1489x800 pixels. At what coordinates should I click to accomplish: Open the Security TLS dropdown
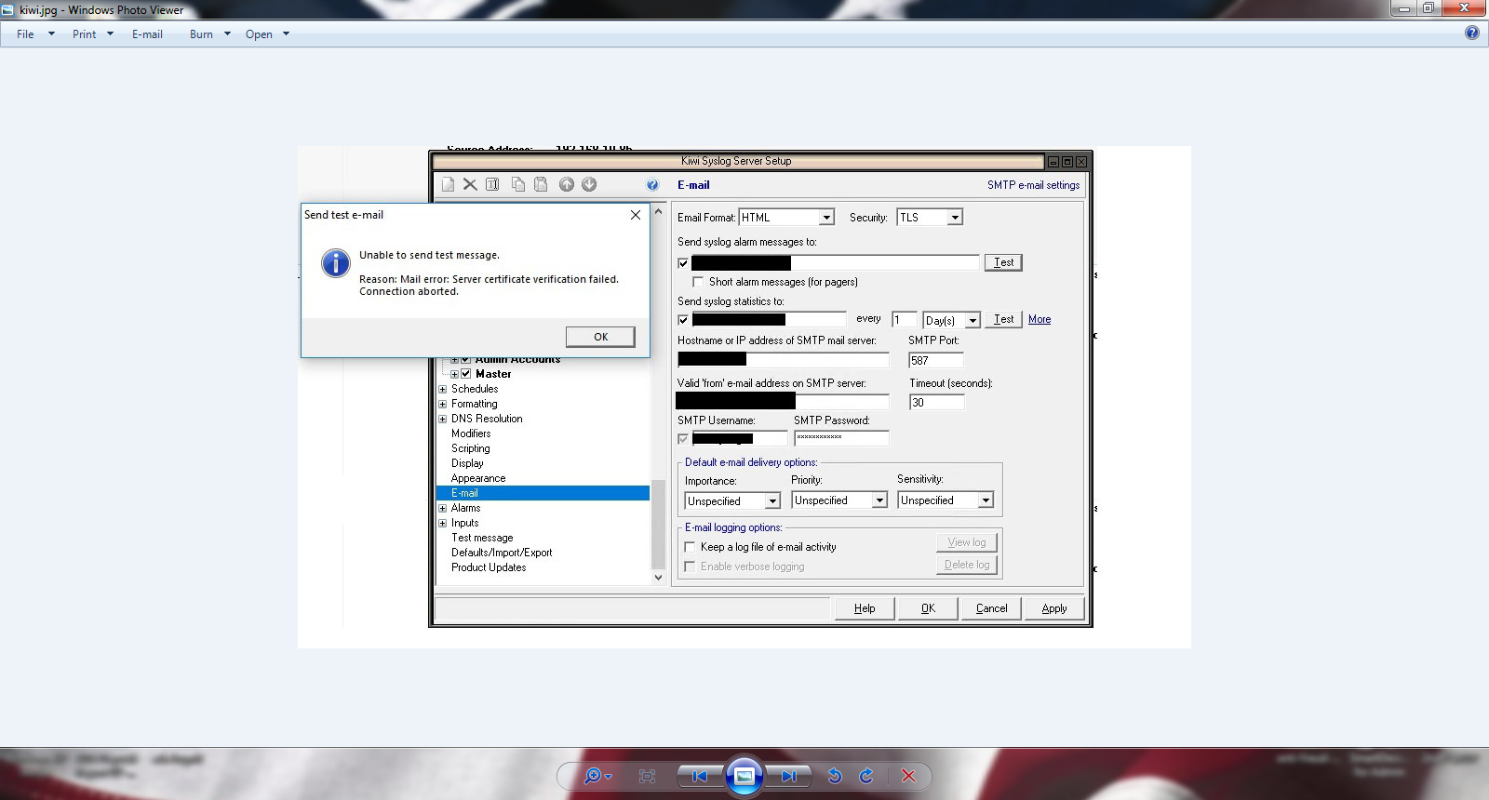coord(955,218)
